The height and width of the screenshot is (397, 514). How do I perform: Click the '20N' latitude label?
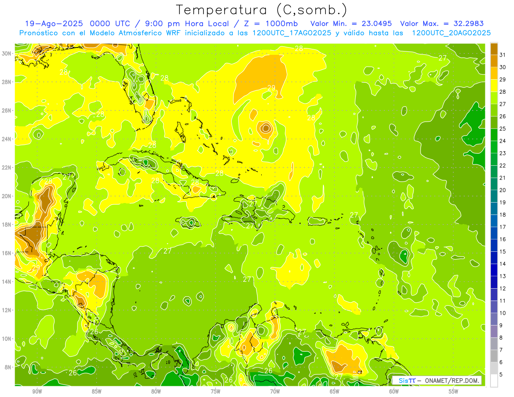[x=7, y=196]
